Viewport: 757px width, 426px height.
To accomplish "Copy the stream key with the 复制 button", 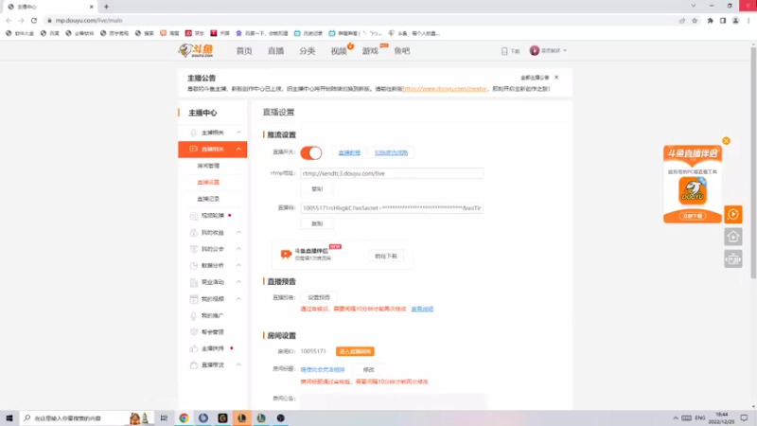I will 317,223.
